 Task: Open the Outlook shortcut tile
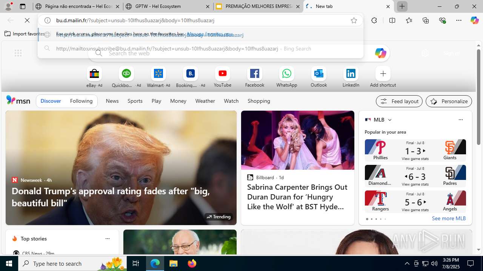click(x=319, y=77)
